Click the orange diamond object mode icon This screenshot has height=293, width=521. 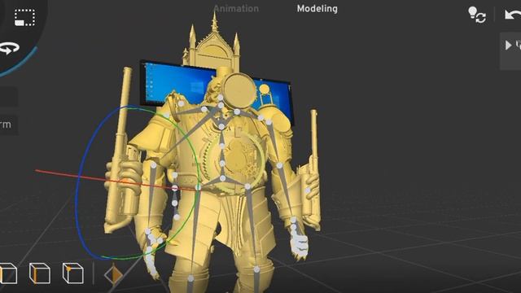coord(113,275)
